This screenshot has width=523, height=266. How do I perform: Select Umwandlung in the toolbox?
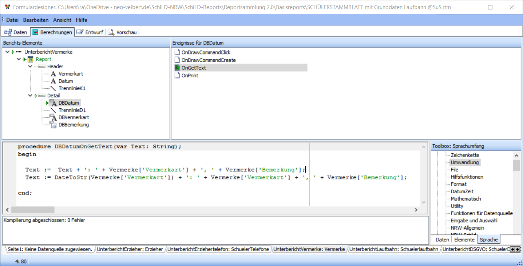[x=465, y=162]
